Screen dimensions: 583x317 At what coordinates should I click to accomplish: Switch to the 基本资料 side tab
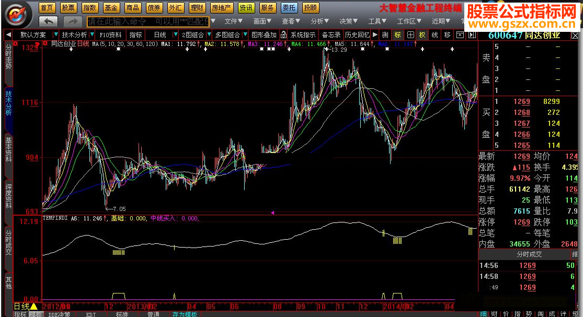(x=8, y=149)
